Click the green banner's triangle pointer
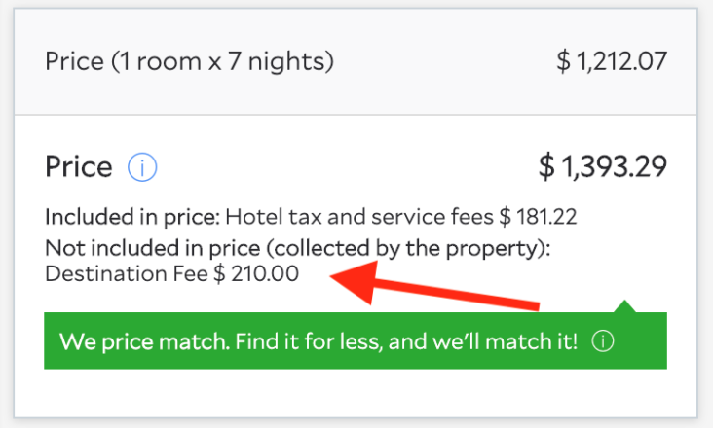The width and height of the screenshot is (713, 428). pos(624,306)
